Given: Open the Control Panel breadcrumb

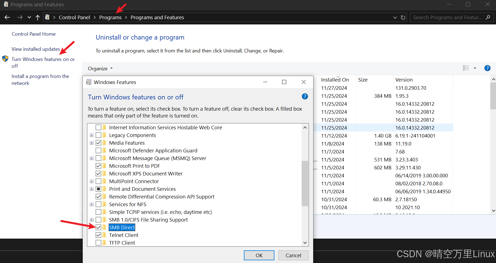Looking at the screenshot, I should [x=74, y=17].
